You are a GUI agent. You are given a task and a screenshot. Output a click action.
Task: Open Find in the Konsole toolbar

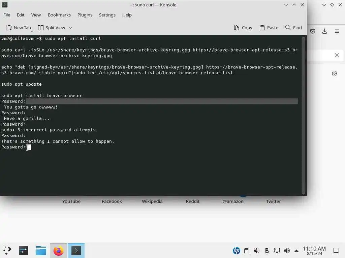tap(293, 28)
